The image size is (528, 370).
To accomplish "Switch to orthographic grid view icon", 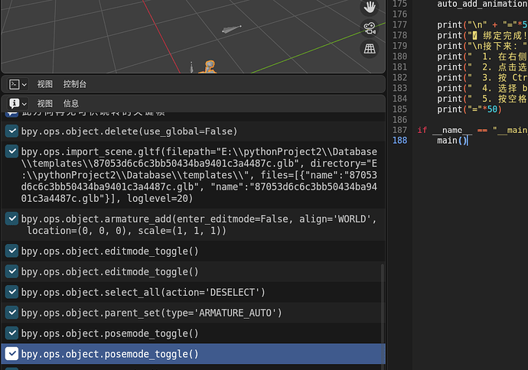I will click(370, 49).
